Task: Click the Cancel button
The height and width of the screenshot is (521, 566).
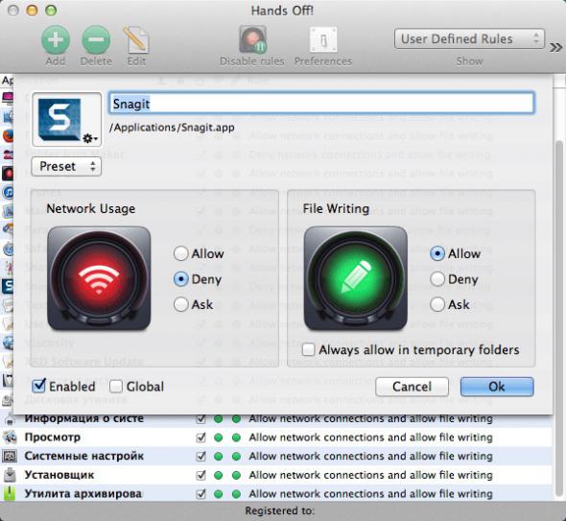Action: pos(412,387)
